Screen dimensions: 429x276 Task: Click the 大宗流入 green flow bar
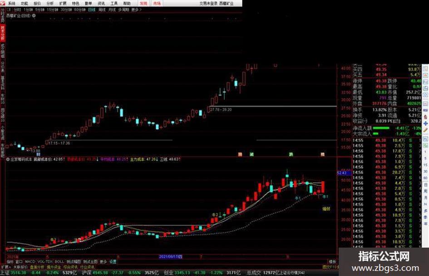pyautogui.click(x=375, y=134)
